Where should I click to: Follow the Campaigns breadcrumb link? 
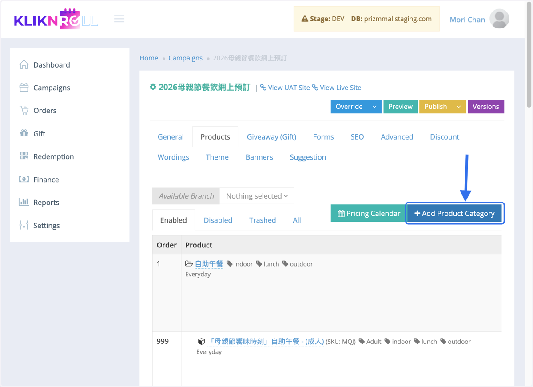click(185, 58)
